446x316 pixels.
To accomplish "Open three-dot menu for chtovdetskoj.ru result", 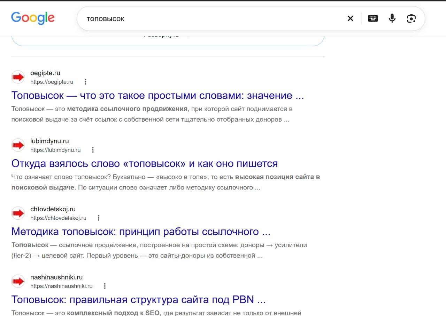I will pos(99,218).
